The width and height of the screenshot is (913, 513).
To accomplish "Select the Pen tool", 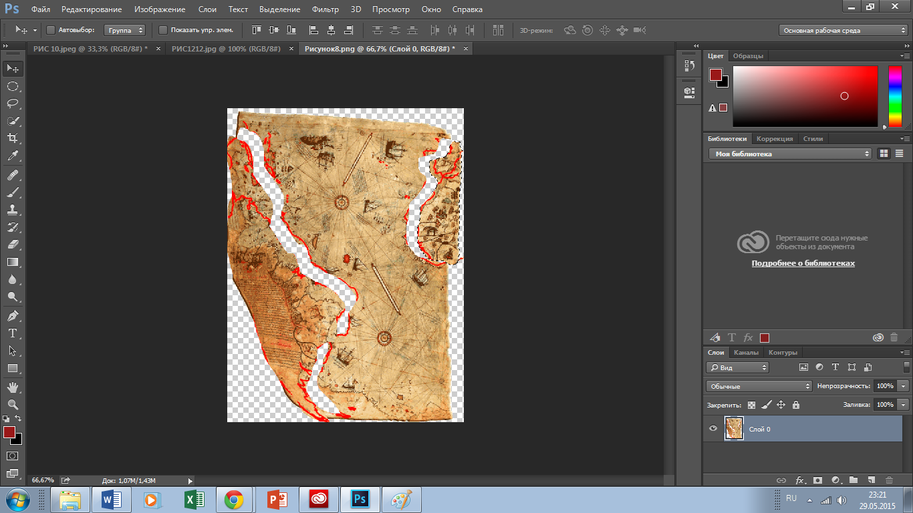I will click(13, 315).
